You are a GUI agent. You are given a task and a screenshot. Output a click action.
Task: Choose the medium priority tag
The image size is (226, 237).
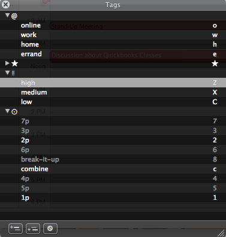(34, 92)
